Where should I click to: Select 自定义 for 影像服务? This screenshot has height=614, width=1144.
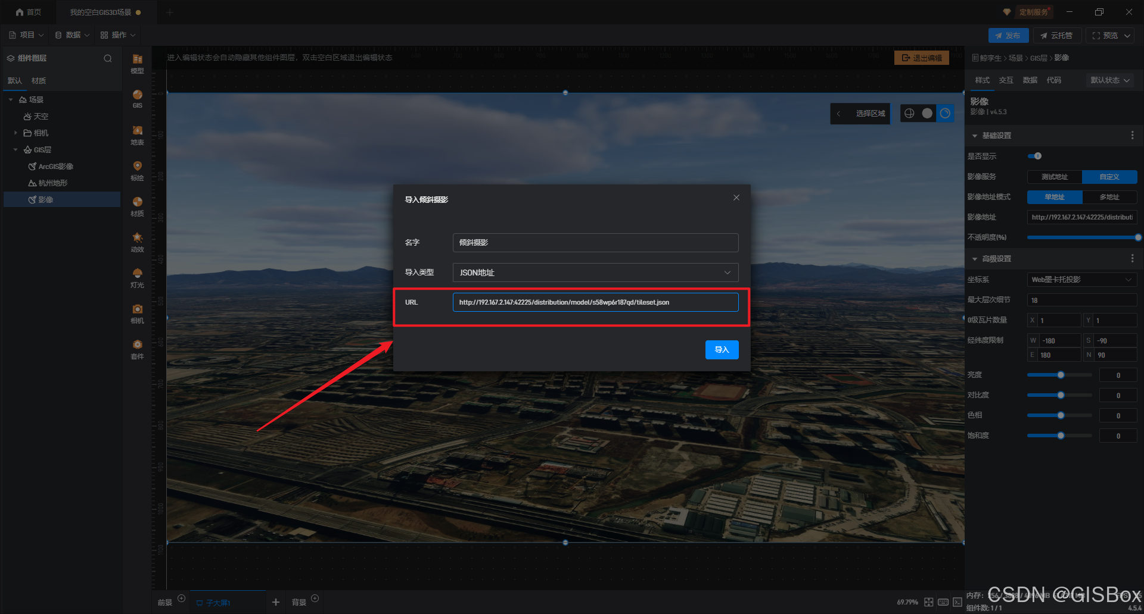click(x=1109, y=177)
